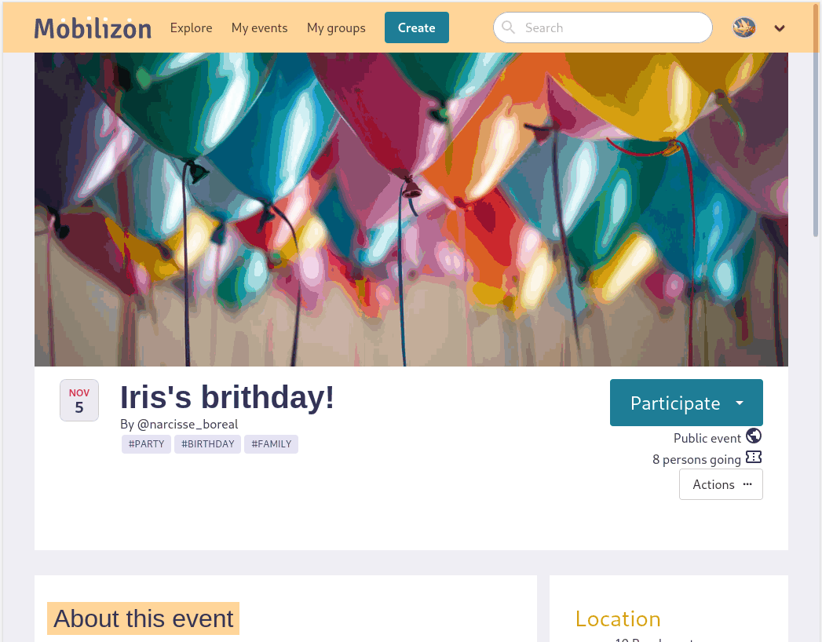
Task: Expand the user account menu chevron
Action: (x=780, y=28)
